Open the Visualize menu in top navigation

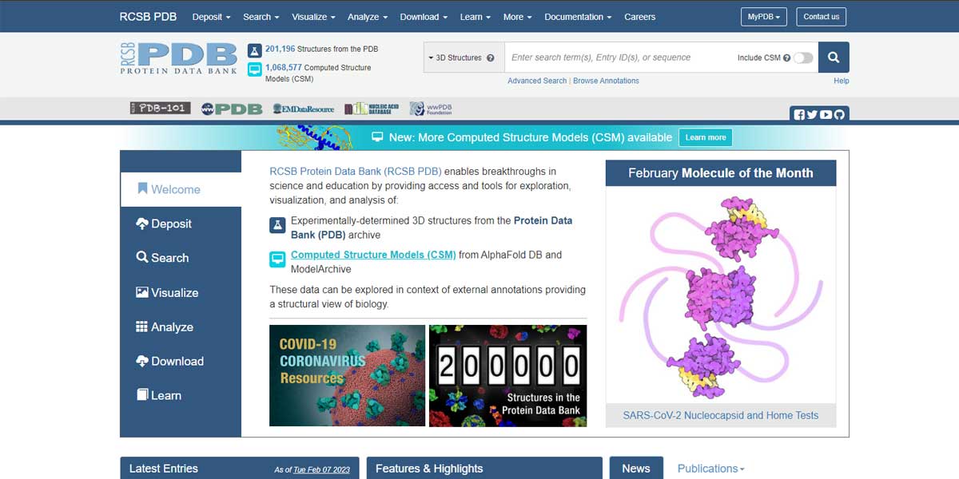[x=313, y=17]
